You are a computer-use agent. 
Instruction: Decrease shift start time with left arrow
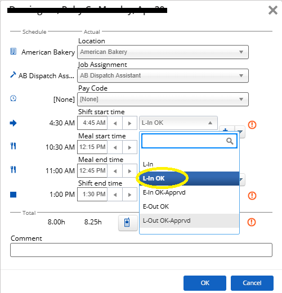[115, 123]
